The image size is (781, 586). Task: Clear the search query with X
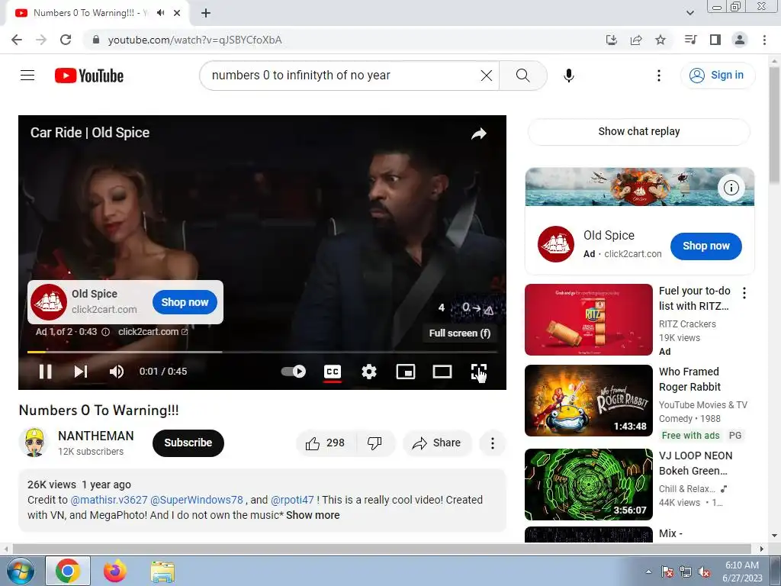click(x=487, y=76)
